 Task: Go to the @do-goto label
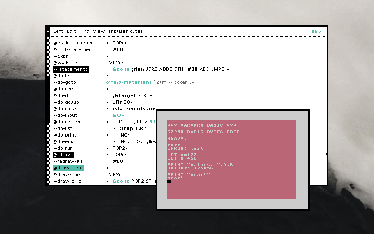click(x=65, y=82)
